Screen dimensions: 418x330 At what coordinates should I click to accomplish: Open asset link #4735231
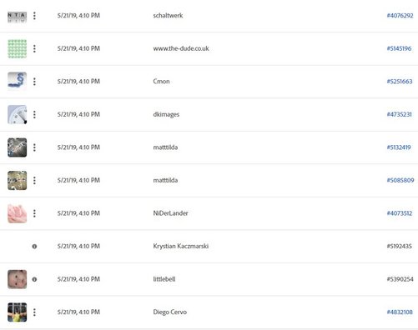click(400, 114)
